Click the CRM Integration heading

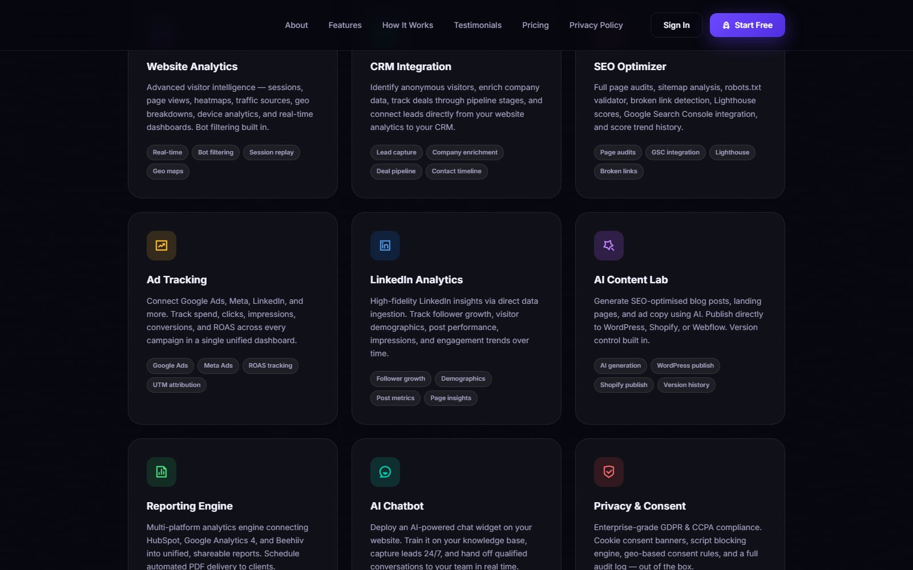pyautogui.click(x=410, y=67)
